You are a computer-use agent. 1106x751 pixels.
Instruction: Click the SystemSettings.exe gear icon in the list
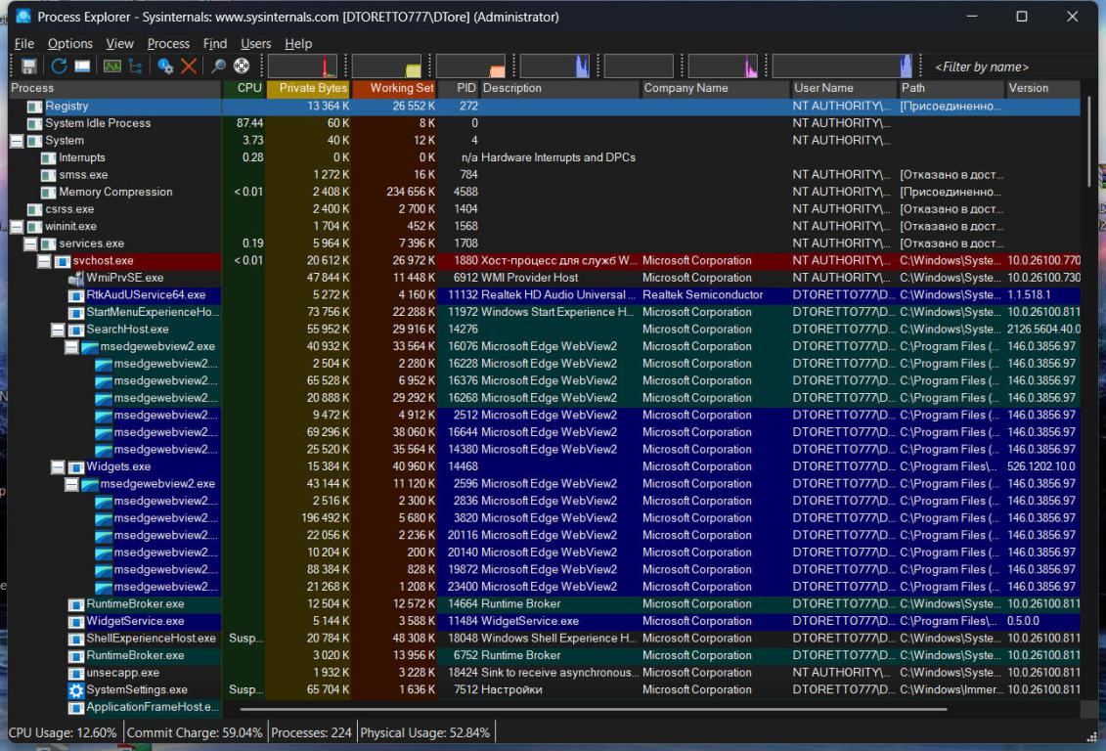pos(76,690)
